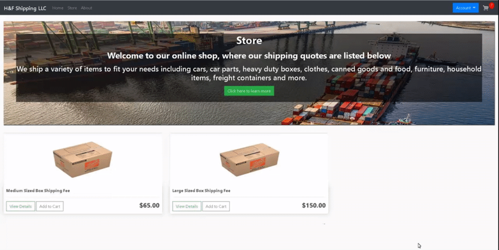
Task: Add Medium Sized Box to cart
Action: tap(49, 206)
